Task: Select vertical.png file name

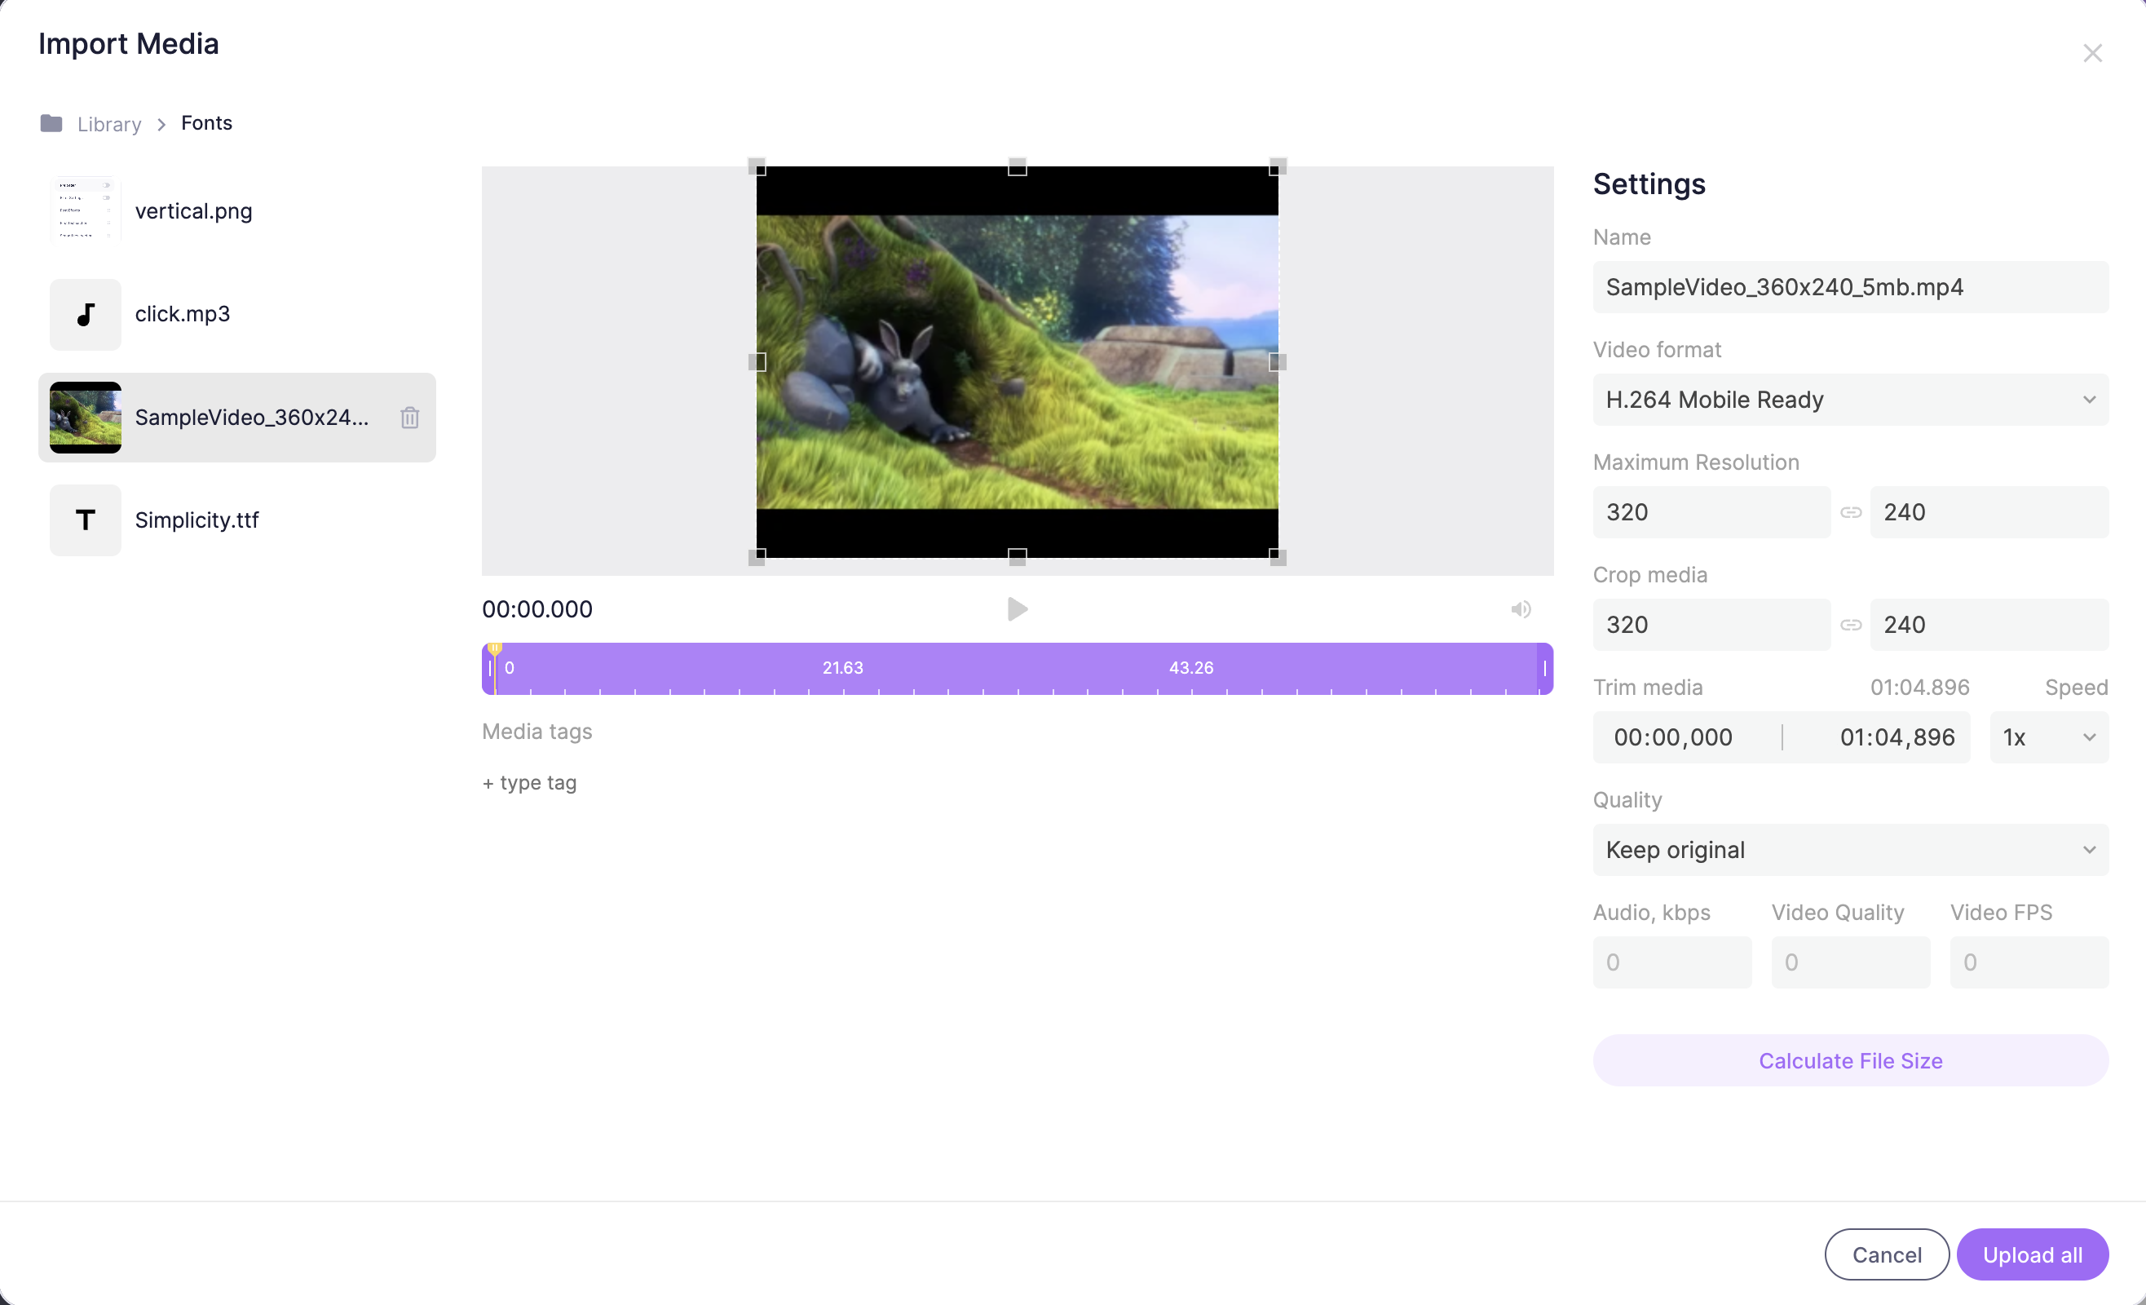Action: pos(193,210)
